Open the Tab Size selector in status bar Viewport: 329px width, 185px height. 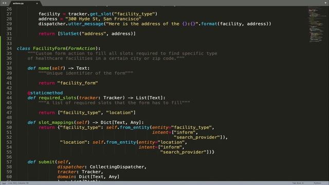pos(298,183)
